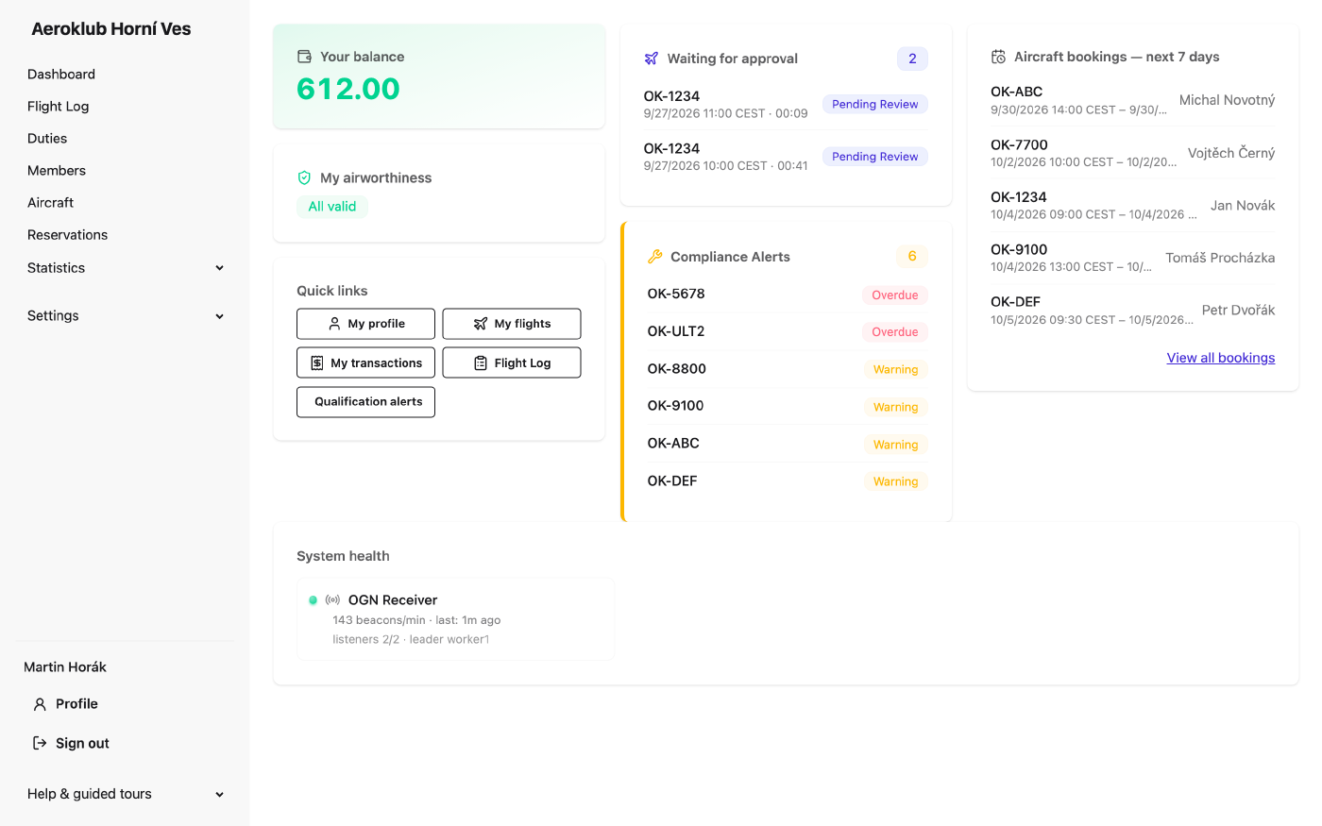Navigate to Members in the sidebar
This screenshot has width=1322, height=826.
[57, 171]
